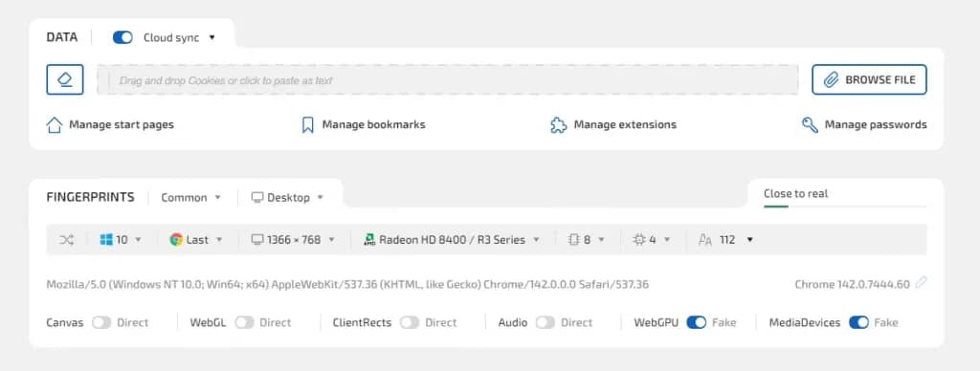The image size is (980, 371).
Task: Open Manage extensions
Action: click(x=613, y=125)
